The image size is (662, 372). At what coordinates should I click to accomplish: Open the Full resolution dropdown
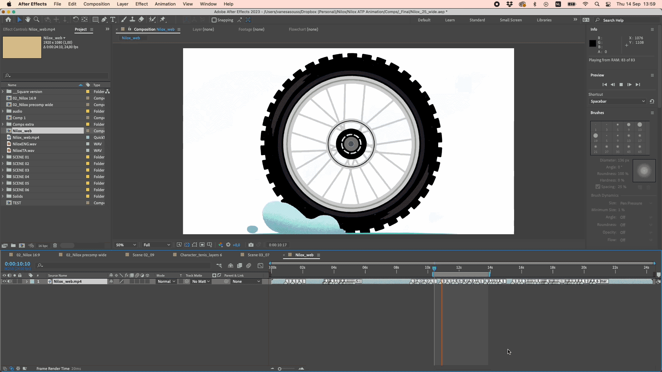click(x=157, y=245)
